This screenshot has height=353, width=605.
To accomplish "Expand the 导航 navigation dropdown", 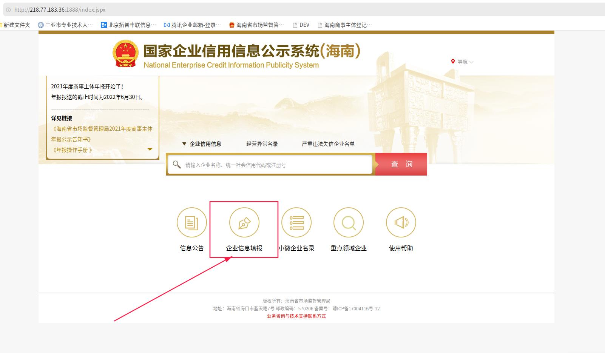I will 463,62.
